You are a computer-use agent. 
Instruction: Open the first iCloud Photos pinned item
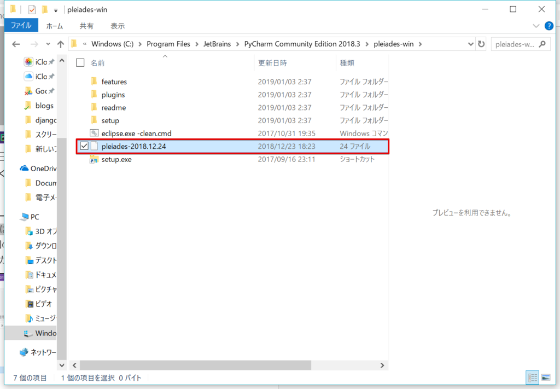click(x=39, y=62)
